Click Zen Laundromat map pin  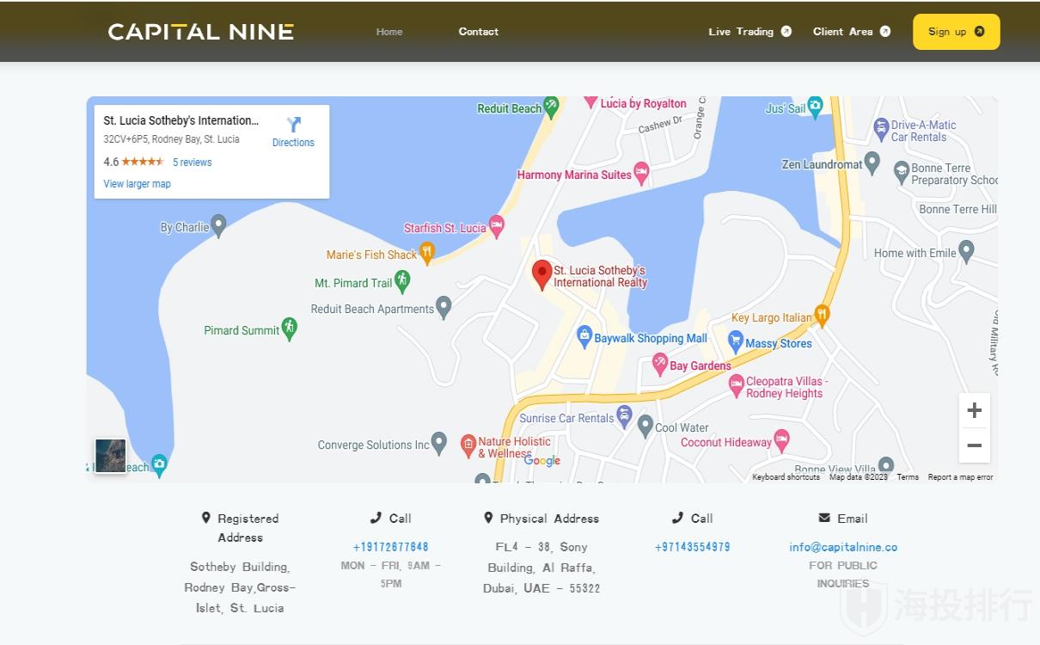click(872, 162)
